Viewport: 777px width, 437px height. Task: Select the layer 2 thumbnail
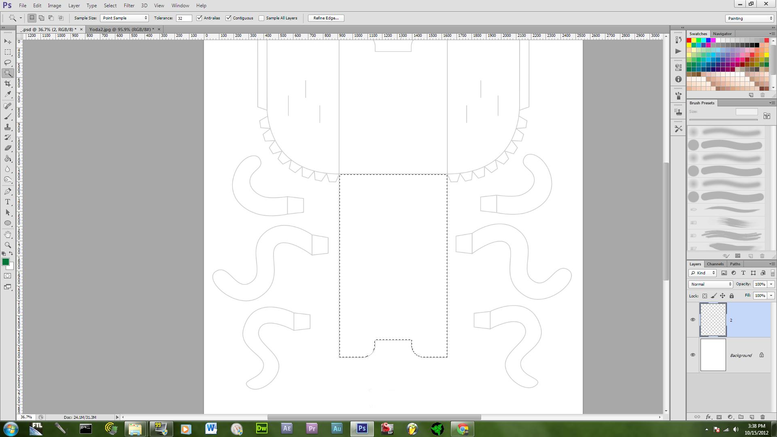point(713,320)
